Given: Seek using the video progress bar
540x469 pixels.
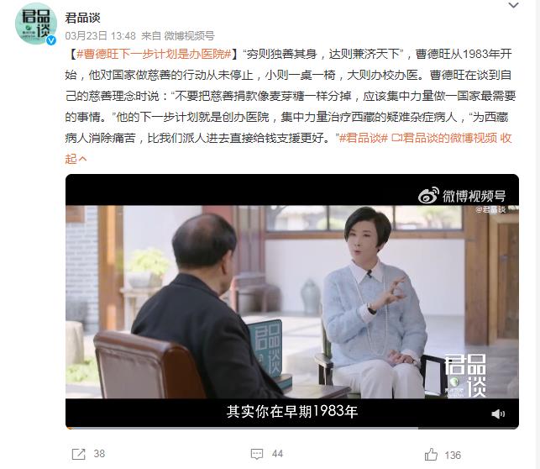Looking at the screenshot, I should [x=292, y=428].
